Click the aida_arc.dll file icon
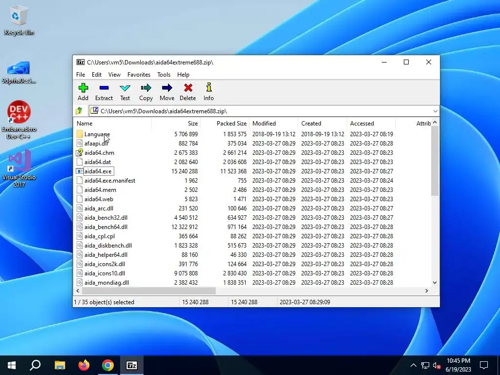Viewport: 500px width, 375px height. 80,208
